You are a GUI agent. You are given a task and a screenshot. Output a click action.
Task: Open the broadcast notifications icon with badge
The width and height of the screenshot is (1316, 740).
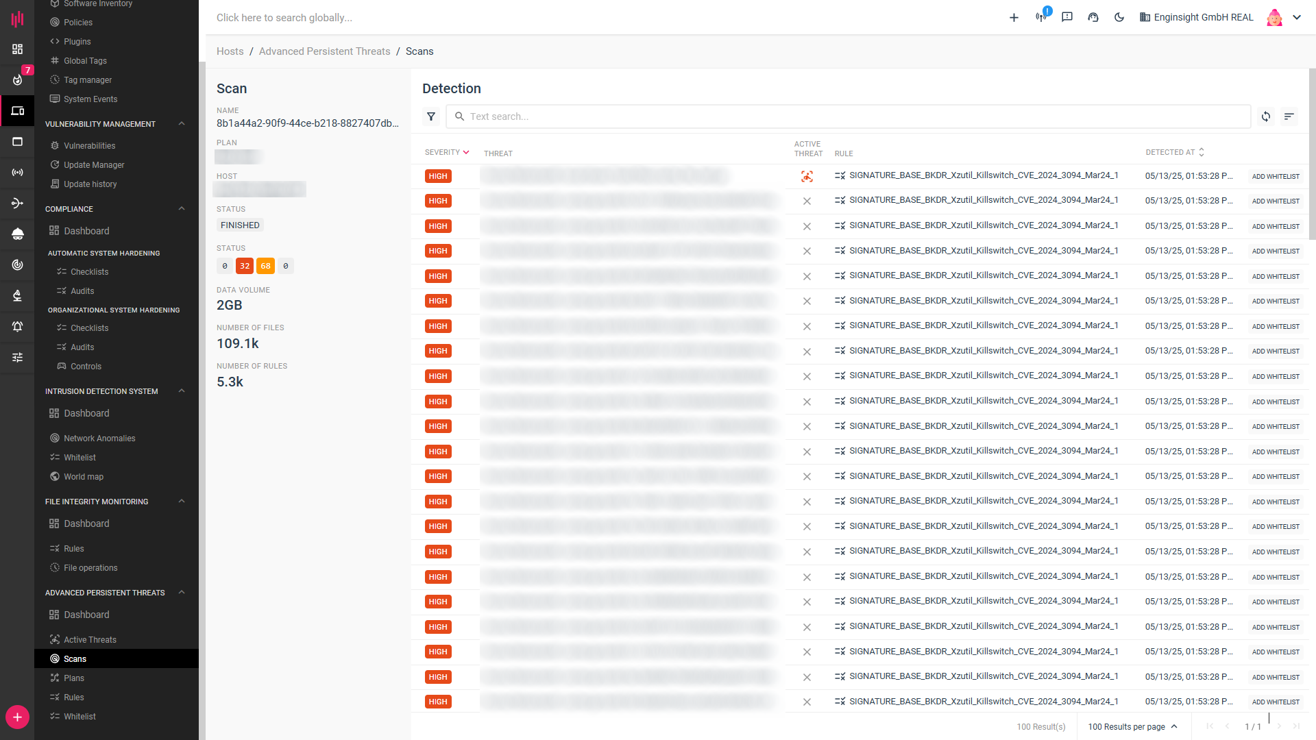(1041, 17)
